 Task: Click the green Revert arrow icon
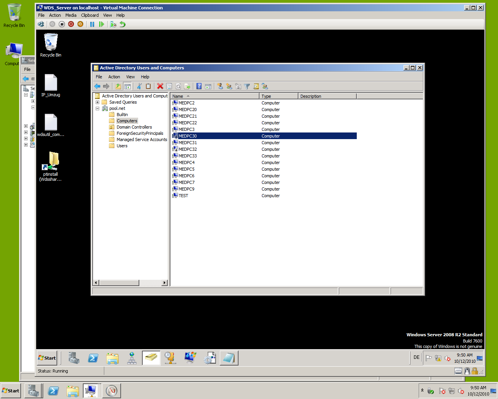click(123, 24)
